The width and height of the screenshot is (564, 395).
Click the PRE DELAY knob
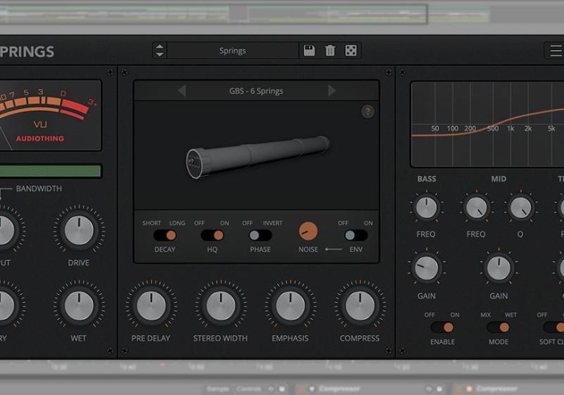pos(151,306)
